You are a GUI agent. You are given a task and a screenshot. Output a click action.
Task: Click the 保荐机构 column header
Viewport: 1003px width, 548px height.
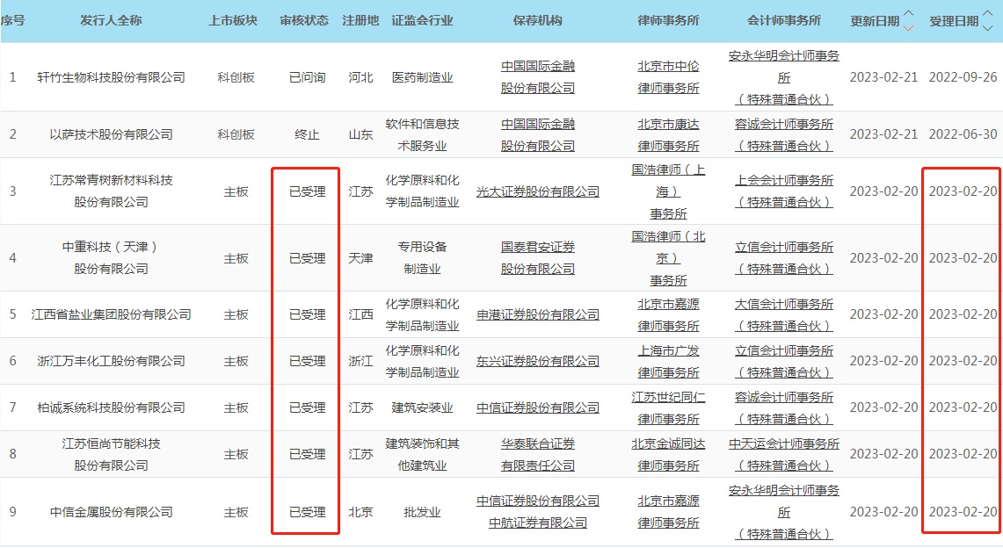point(538,21)
